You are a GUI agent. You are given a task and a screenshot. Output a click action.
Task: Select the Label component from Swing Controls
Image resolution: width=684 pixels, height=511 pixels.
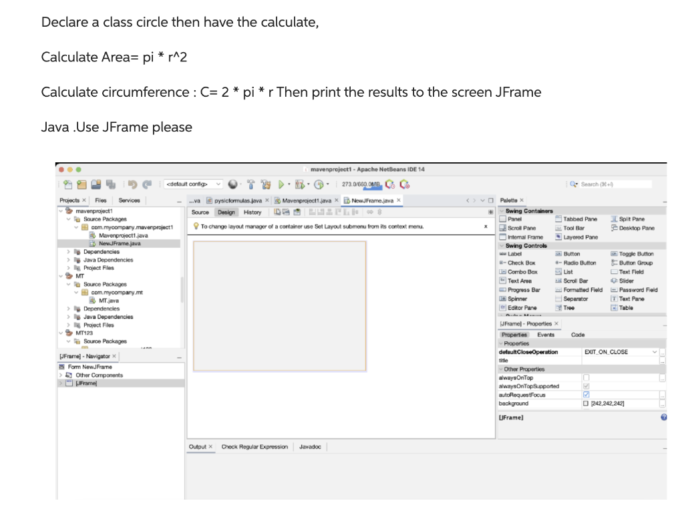[x=516, y=254]
